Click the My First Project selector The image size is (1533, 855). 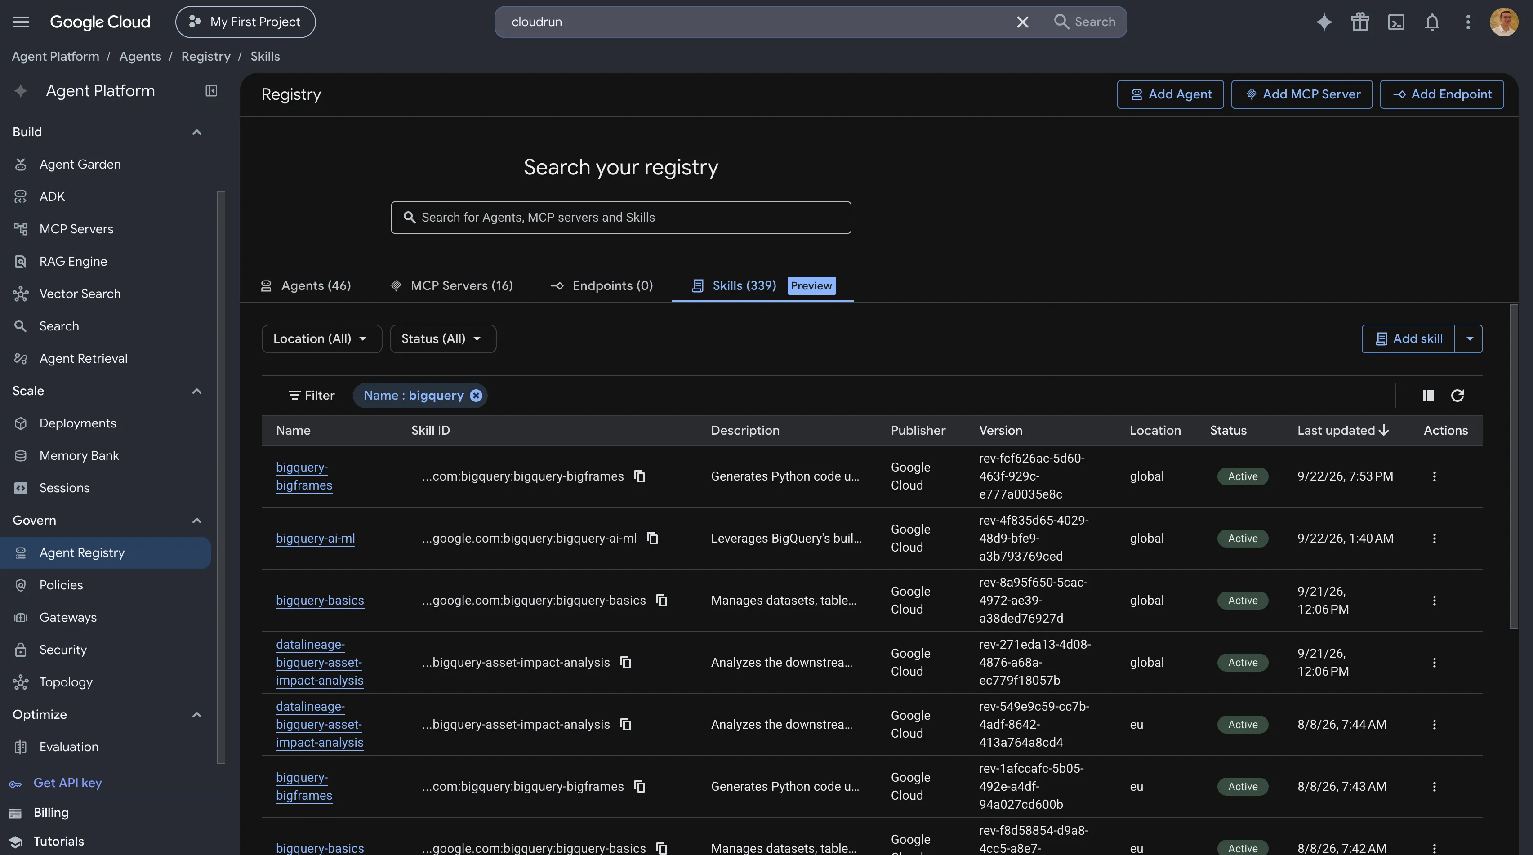[245, 22]
